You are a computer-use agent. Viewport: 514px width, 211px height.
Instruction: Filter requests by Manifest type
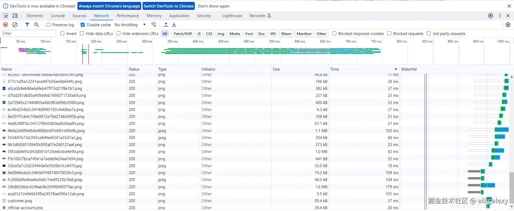pos(304,33)
